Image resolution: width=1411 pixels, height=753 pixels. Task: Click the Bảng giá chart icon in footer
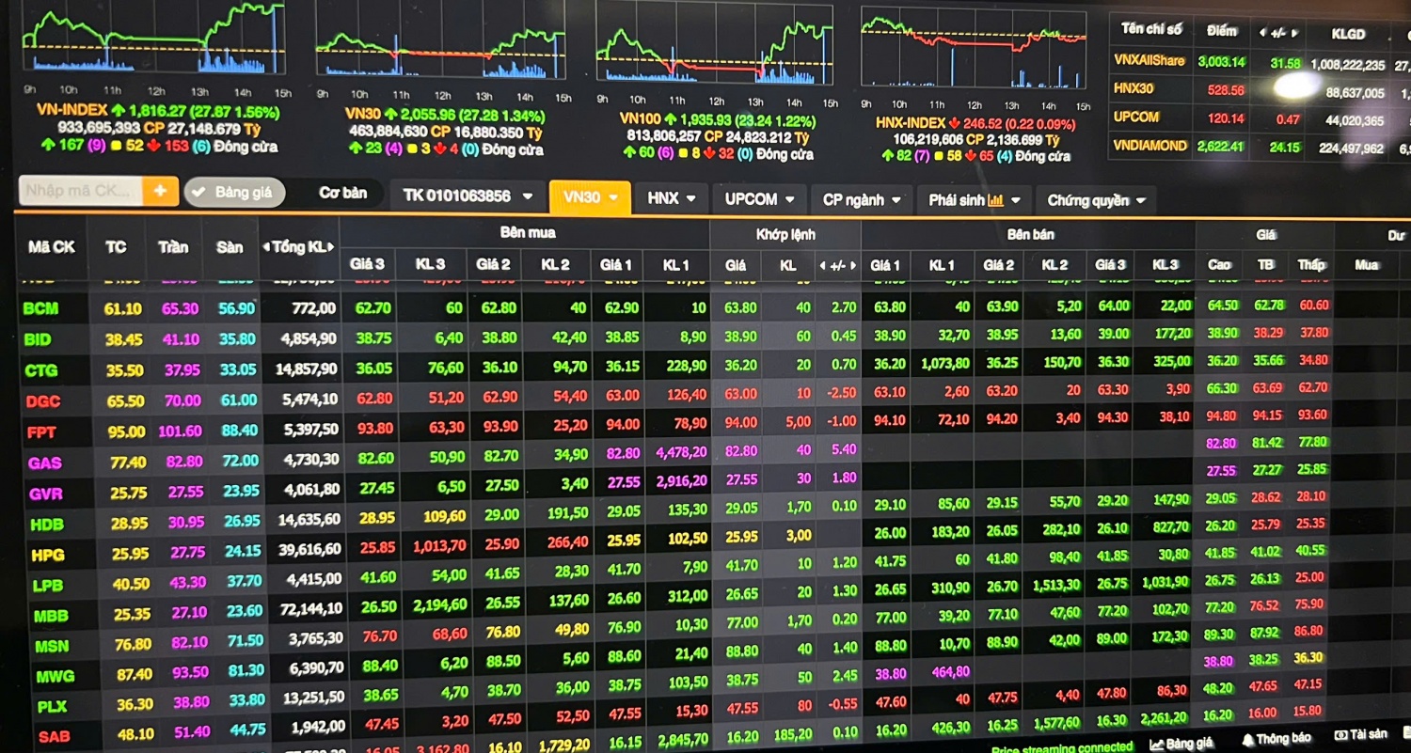pyautogui.click(x=1156, y=745)
